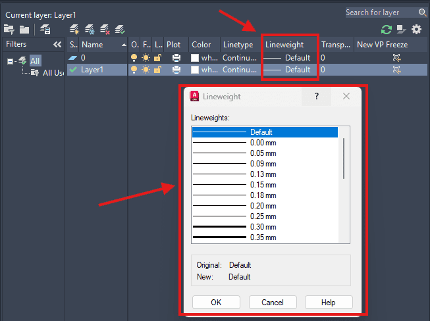430x321 pixels.
Task: Collapse the Filters panel with double chevron
Action: click(x=57, y=45)
